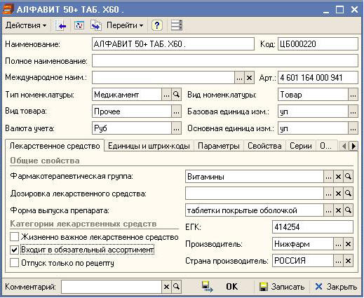Open the Действия dropdown menu
The height and width of the screenshot is (298, 364).
(26, 25)
